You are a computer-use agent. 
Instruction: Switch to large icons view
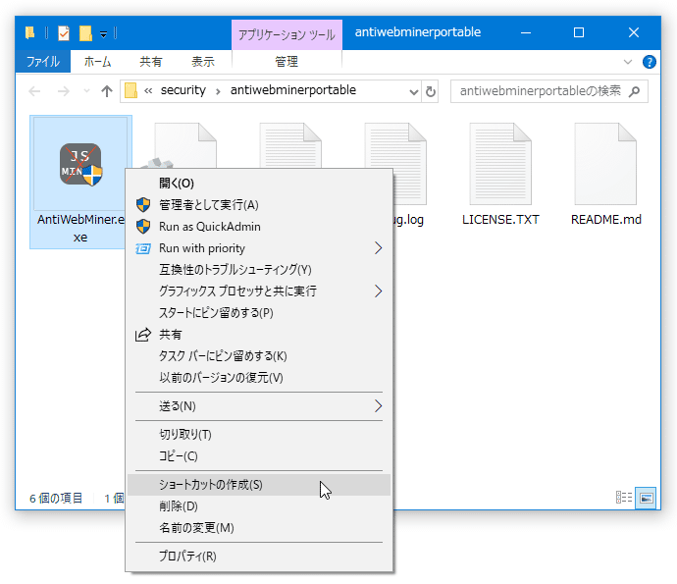tap(646, 498)
